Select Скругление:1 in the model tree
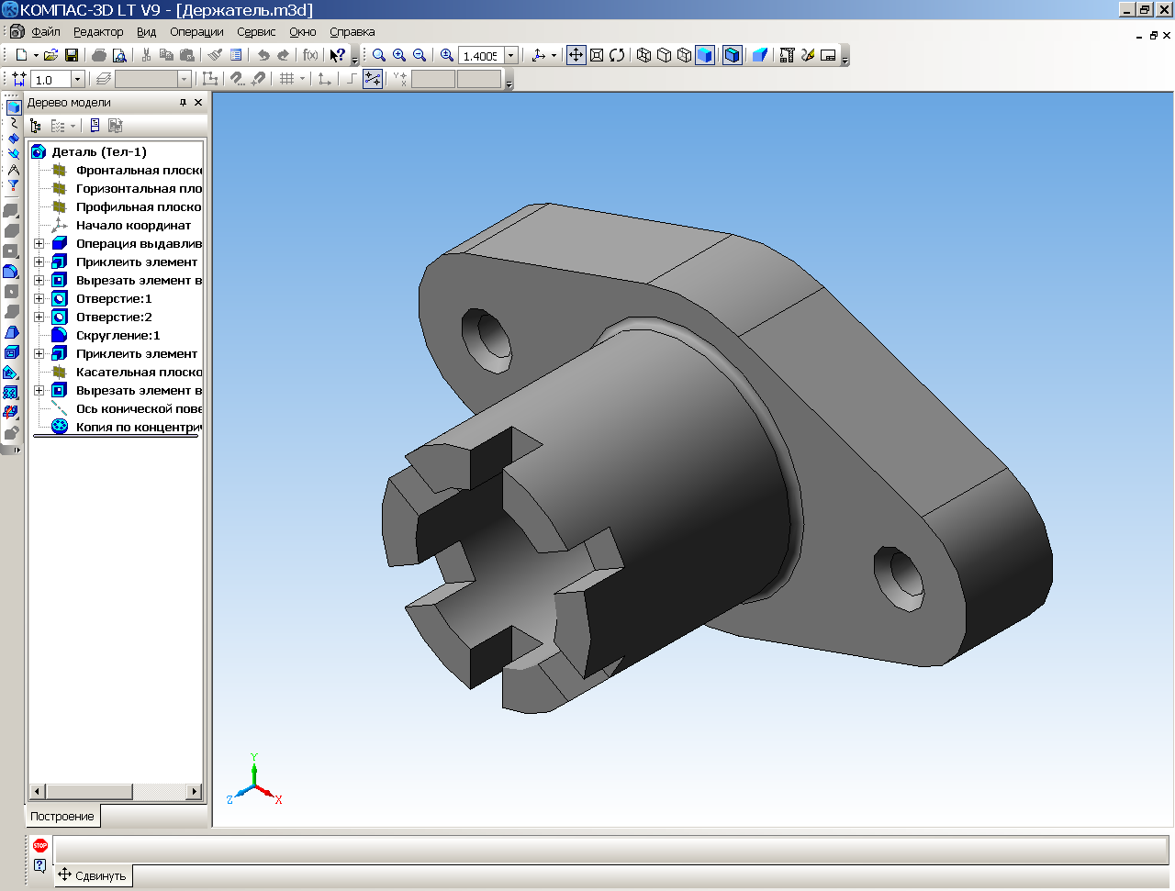This screenshot has height=891, width=1175. point(117,336)
